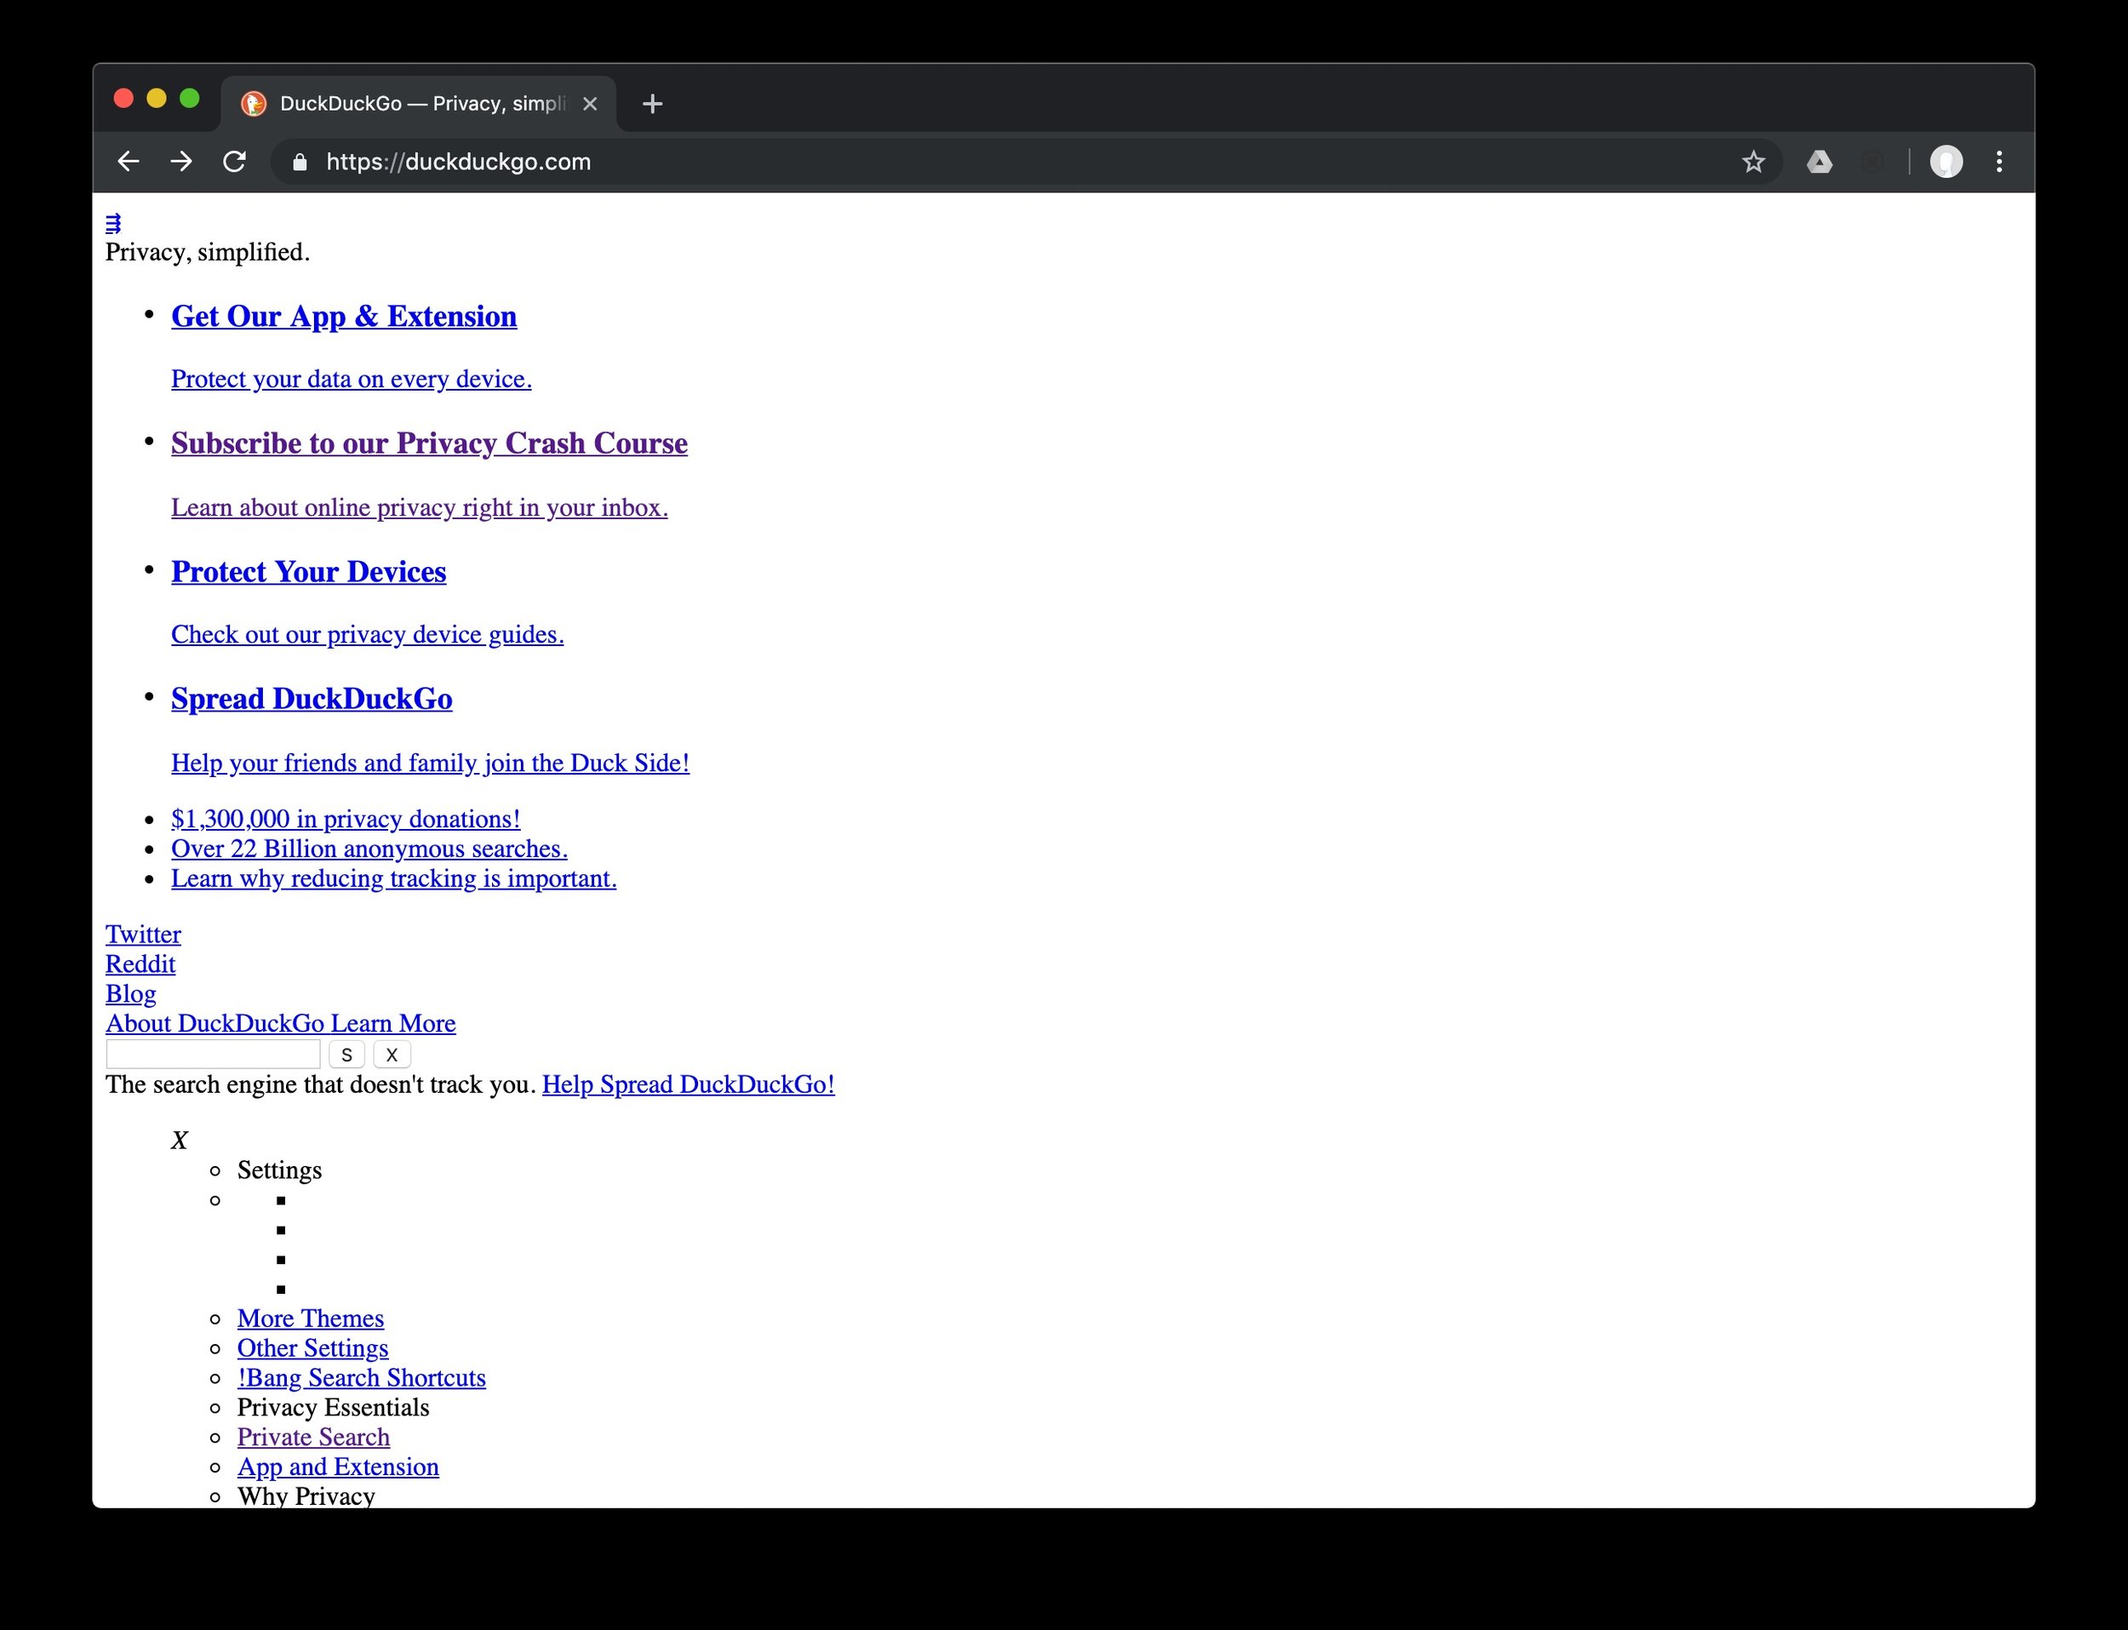Click Check out our privacy device guides

[x=367, y=634]
